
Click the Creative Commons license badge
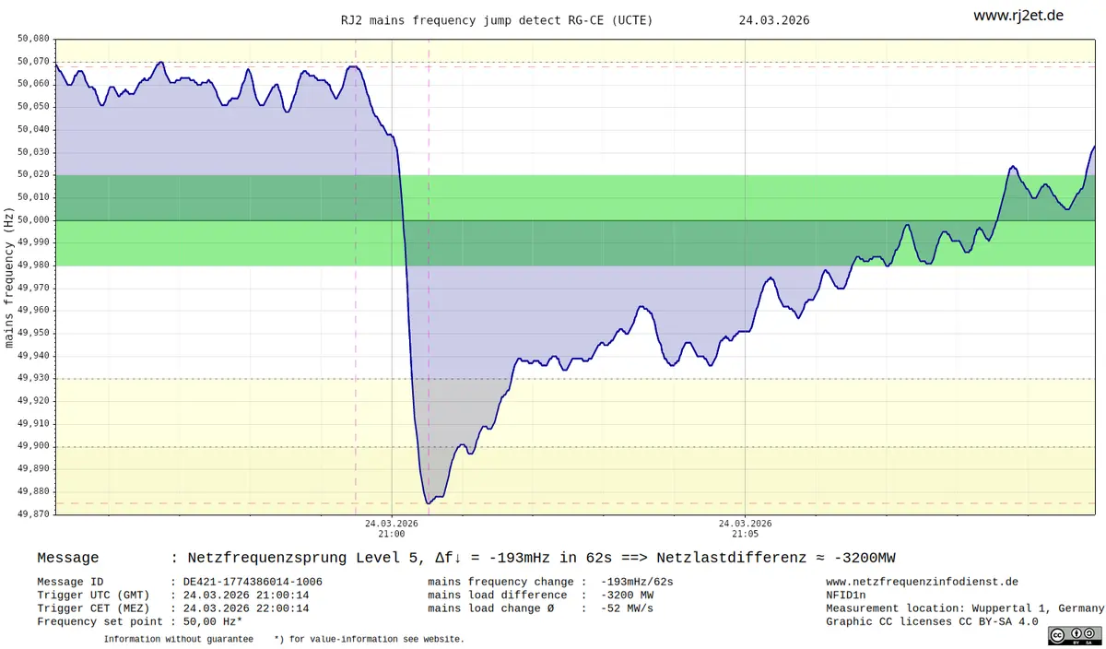[1073, 635]
